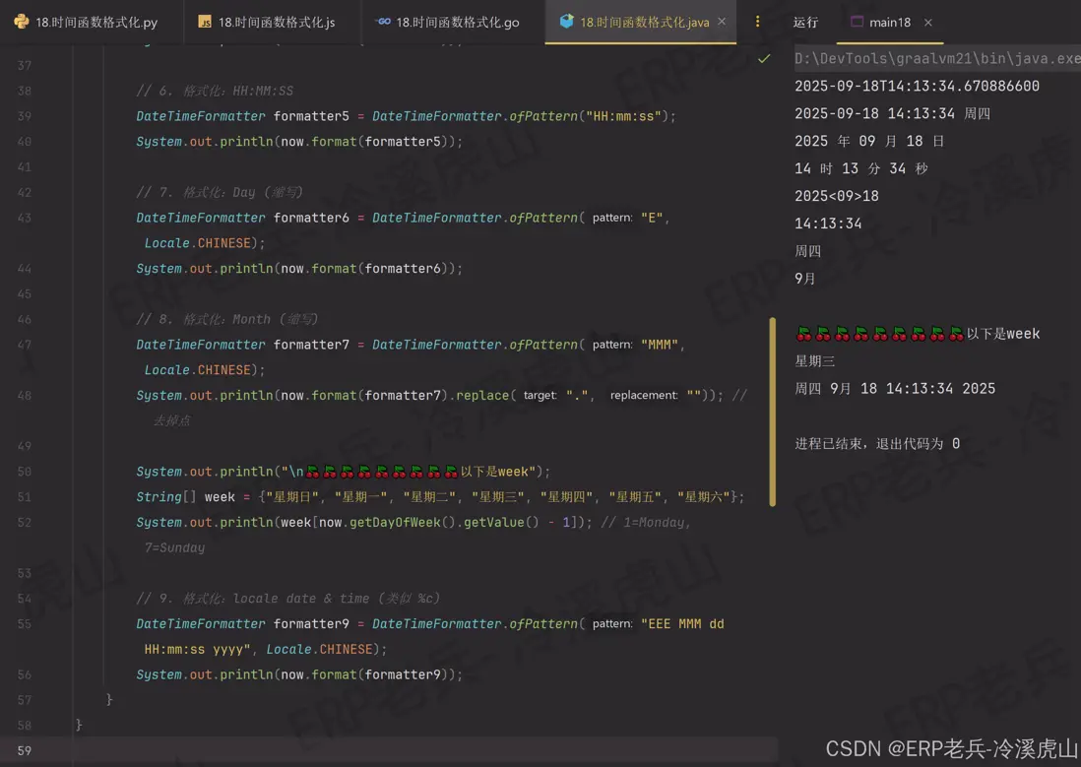This screenshot has width=1081, height=767.
Task: Click the 运行 menu label
Action: click(x=805, y=22)
